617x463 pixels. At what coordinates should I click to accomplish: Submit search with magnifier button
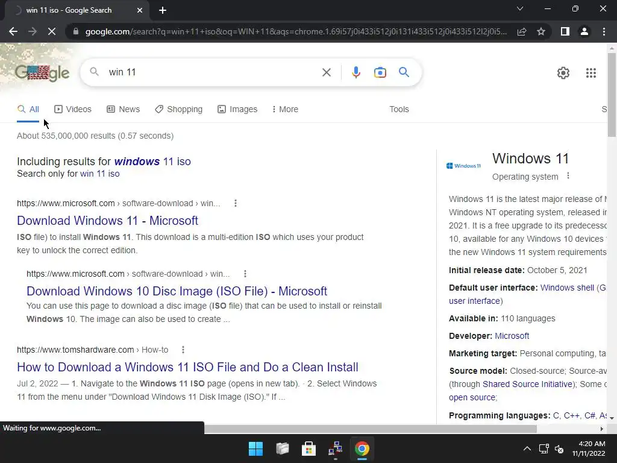click(x=404, y=72)
